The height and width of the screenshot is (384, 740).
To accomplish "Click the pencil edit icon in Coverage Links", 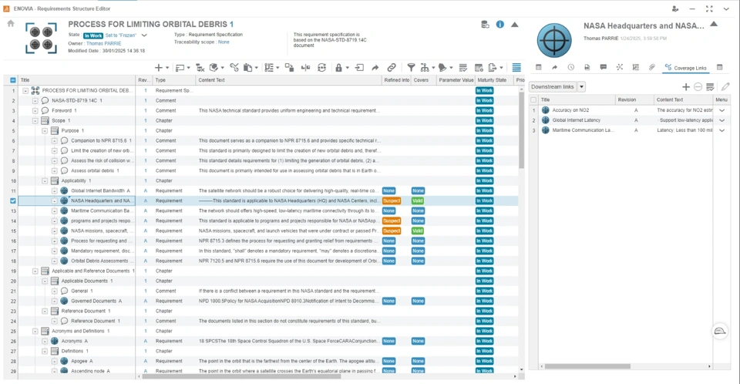I will (x=725, y=87).
